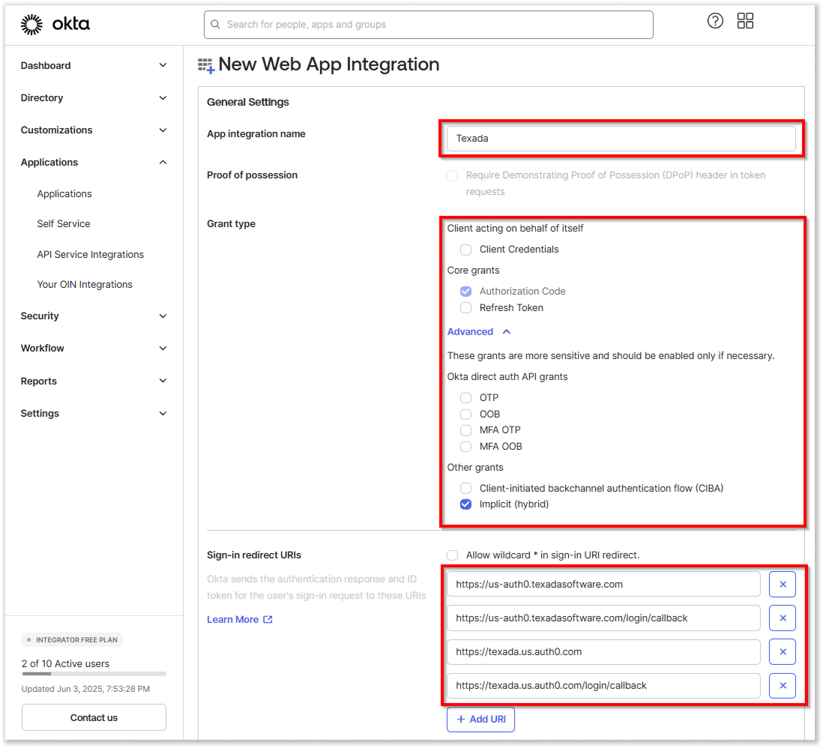Follow the Learn More link
Screen dimensions: 823x748
pos(232,619)
